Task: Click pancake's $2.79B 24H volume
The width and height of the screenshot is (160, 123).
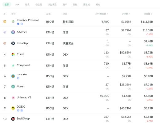Action: [126, 76]
